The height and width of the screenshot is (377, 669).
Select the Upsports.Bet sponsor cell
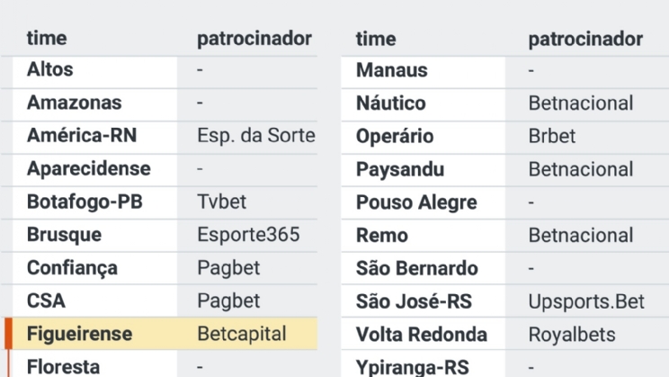click(586, 301)
